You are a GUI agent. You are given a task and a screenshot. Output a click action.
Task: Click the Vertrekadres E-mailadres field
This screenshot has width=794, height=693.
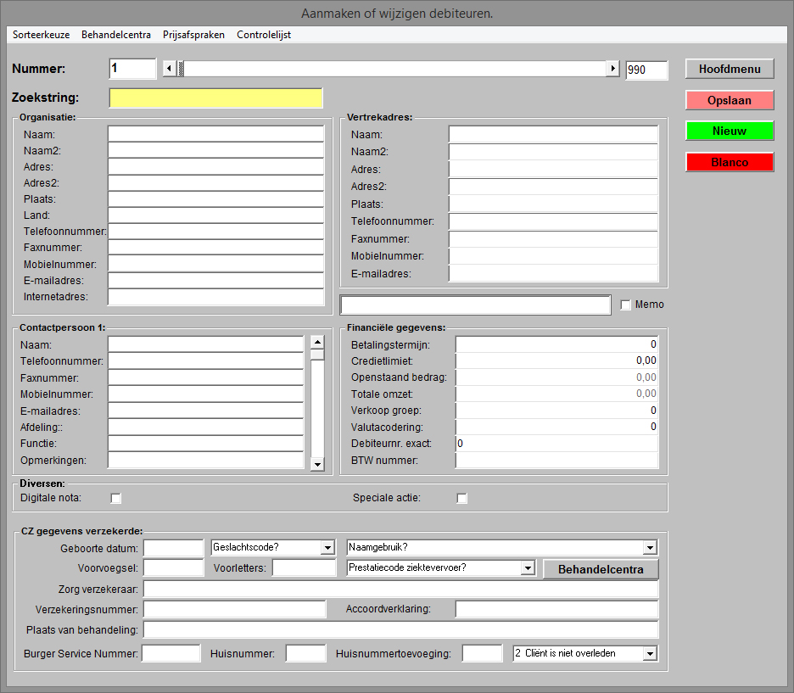553,273
